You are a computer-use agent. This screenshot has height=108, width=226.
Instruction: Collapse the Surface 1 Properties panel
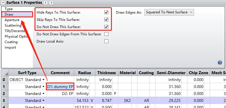point(3,3)
